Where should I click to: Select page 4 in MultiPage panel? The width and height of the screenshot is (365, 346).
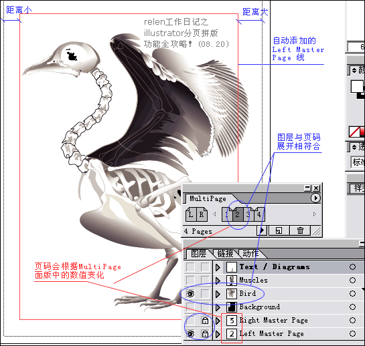point(259,214)
